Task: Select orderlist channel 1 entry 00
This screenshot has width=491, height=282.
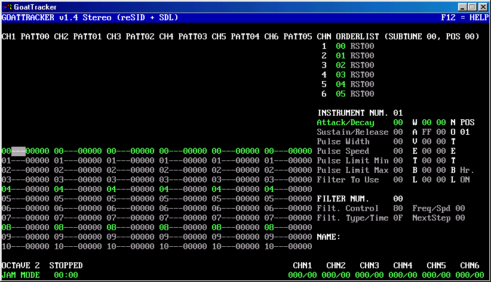Action: coord(340,47)
